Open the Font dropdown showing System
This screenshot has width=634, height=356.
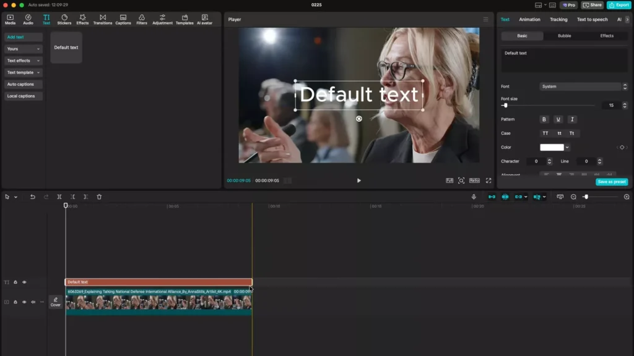[x=581, y=86]
